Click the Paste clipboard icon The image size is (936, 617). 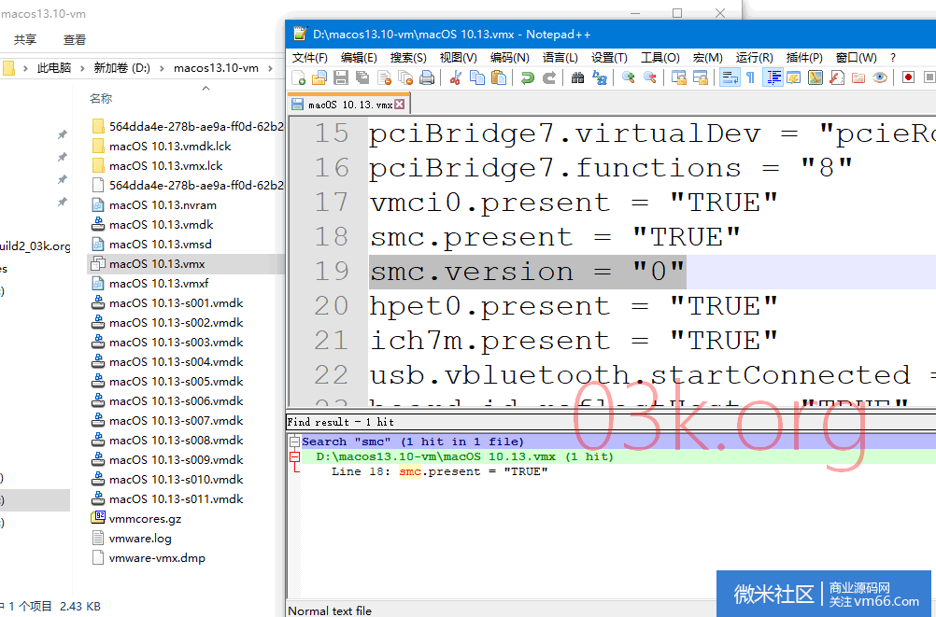point(499,77)
